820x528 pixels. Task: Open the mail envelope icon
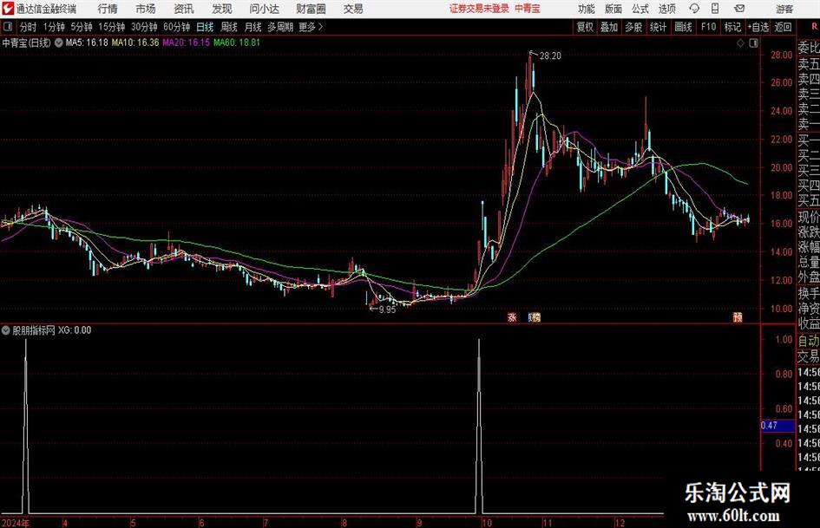739,9
